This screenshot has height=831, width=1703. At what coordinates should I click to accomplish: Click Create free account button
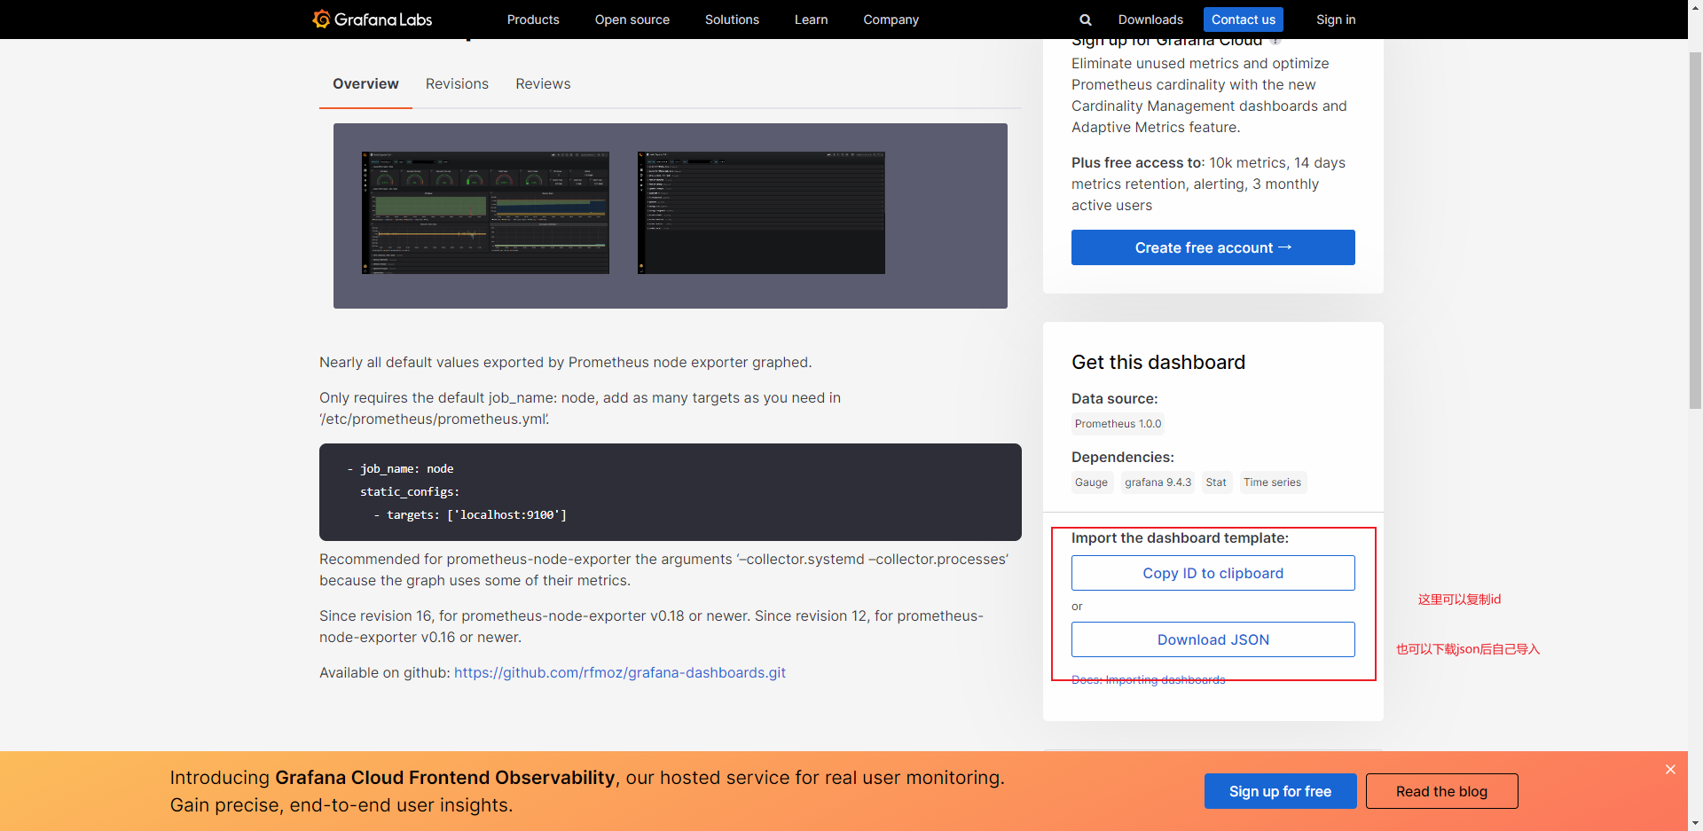[1213, 247]
